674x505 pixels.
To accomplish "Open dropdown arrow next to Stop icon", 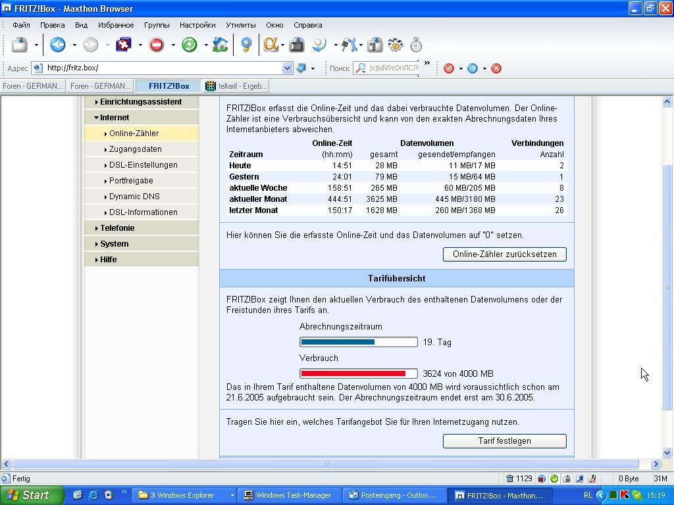I will (173, 45).
